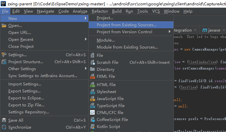Choose Open URL... in File menu
The image size is (226, 132).
click(45, 33)
